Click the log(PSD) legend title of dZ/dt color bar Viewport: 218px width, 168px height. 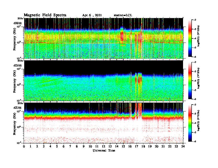coord(198,121)
